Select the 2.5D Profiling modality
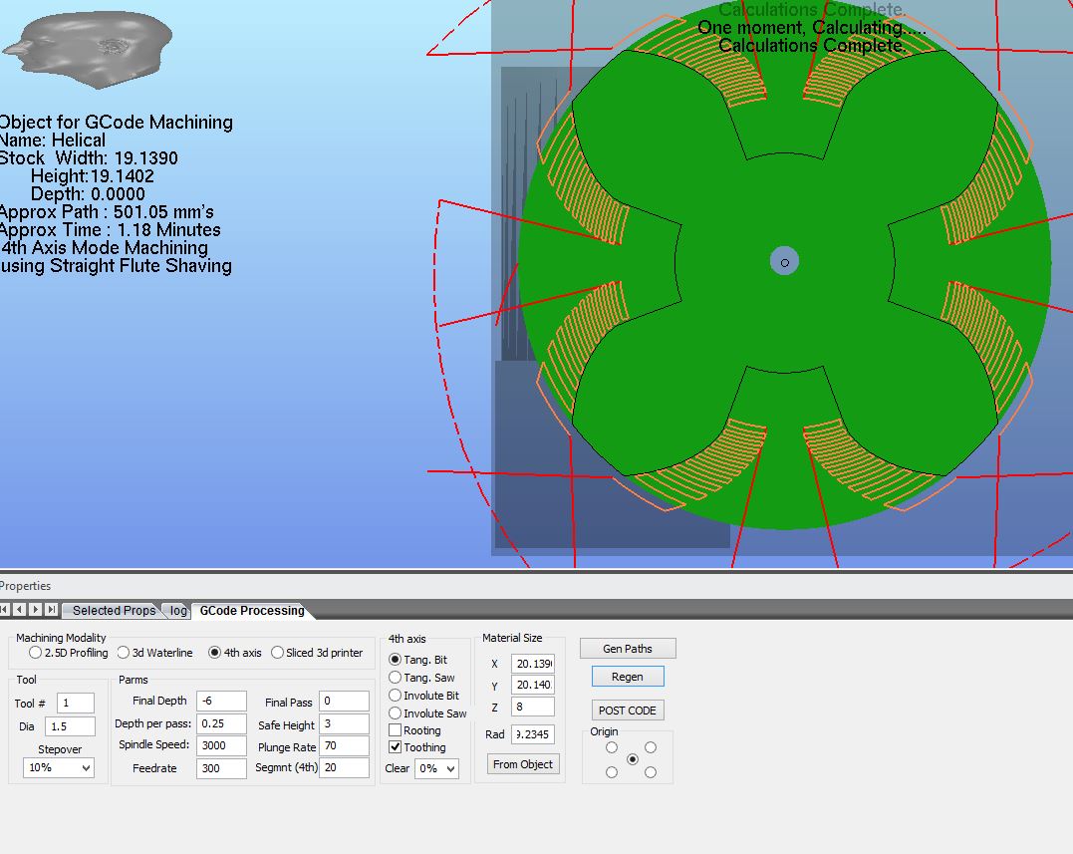Image resolution: width=1073 pixels, height=854 pixels. coord(36,653)
